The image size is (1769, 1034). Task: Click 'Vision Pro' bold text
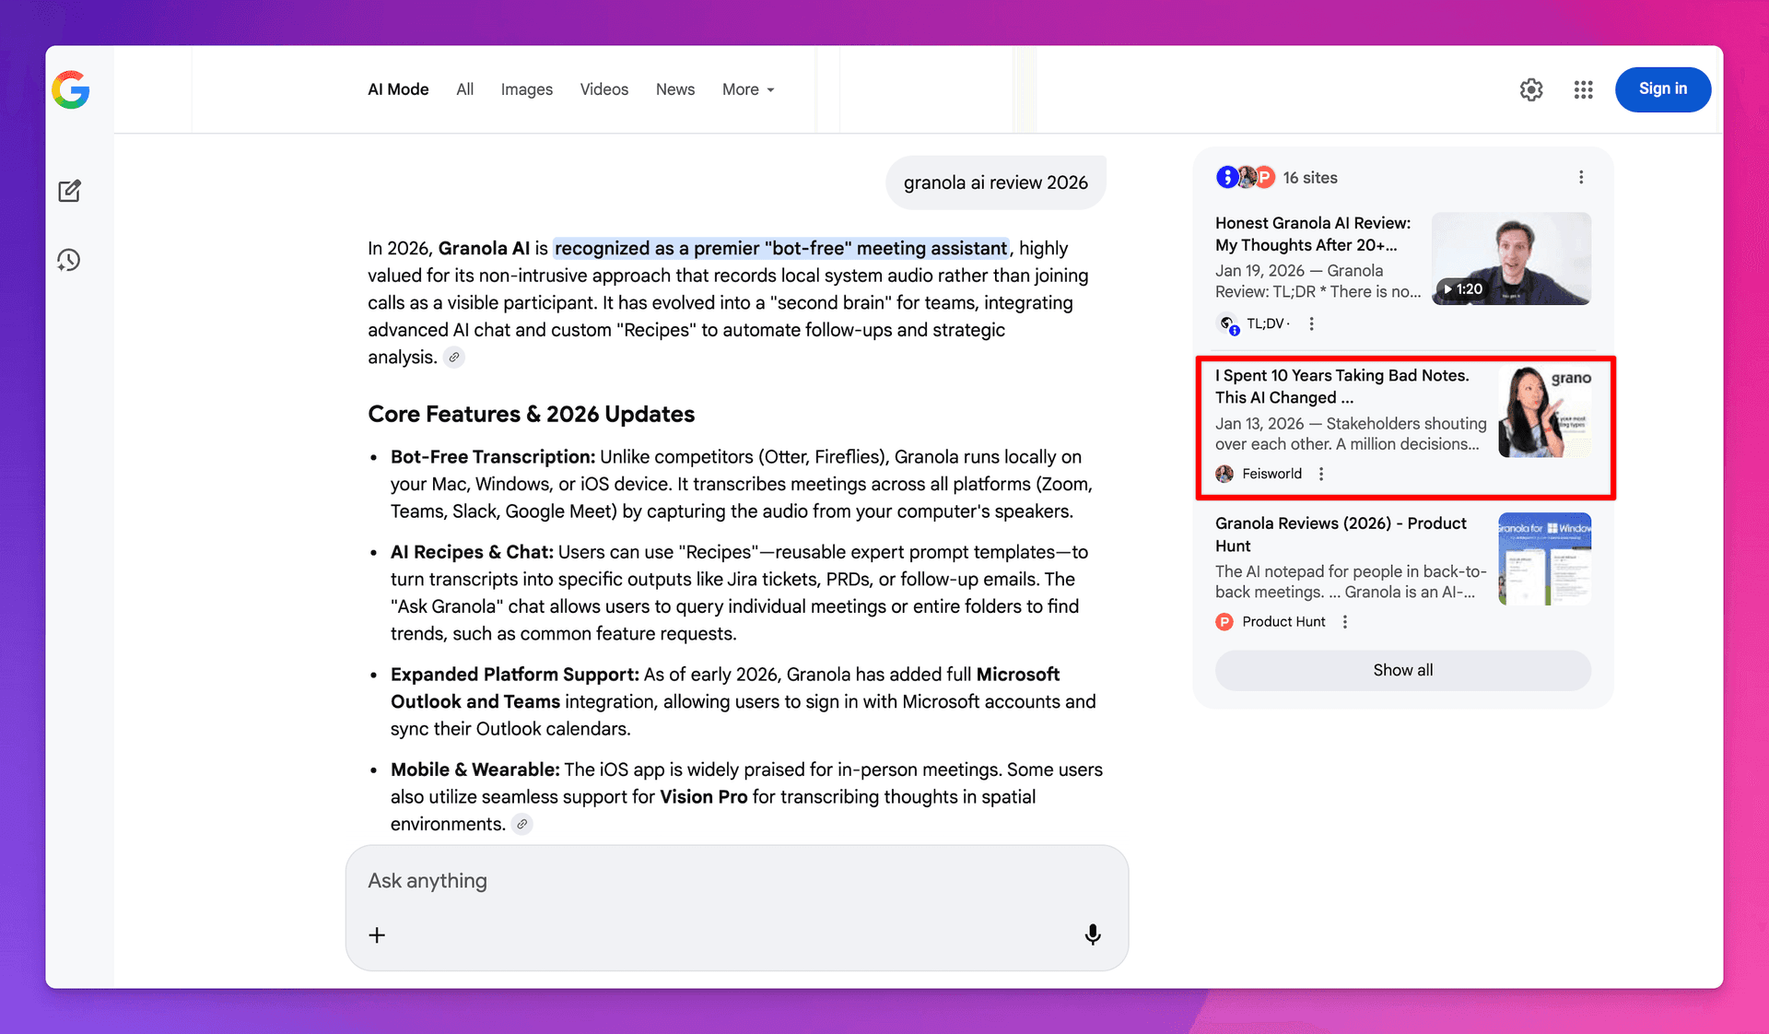click(704, 797)
